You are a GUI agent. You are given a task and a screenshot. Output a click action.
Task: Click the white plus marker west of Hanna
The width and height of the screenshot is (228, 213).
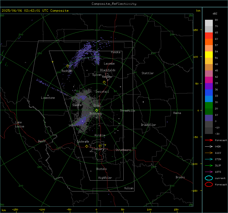point(143,102)
